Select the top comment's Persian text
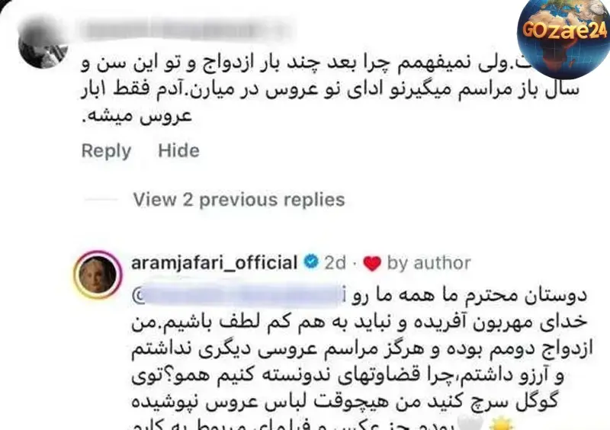The width and height of the screenshot is (610, 430). coord(330,90)
